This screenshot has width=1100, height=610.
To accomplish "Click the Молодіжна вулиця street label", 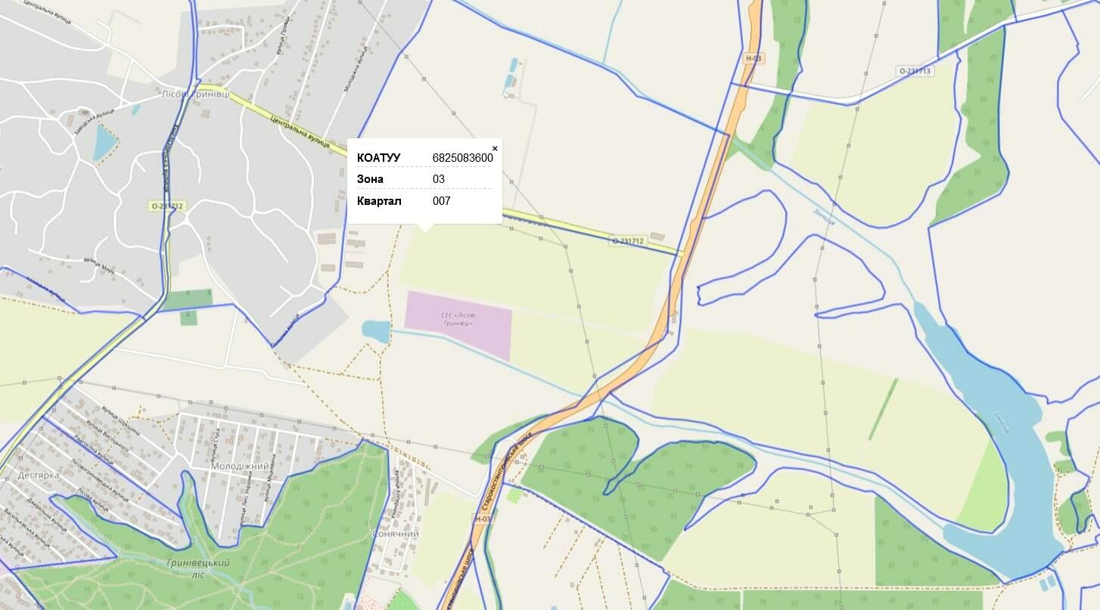I will pyautogui.click(x=356, y=70).
